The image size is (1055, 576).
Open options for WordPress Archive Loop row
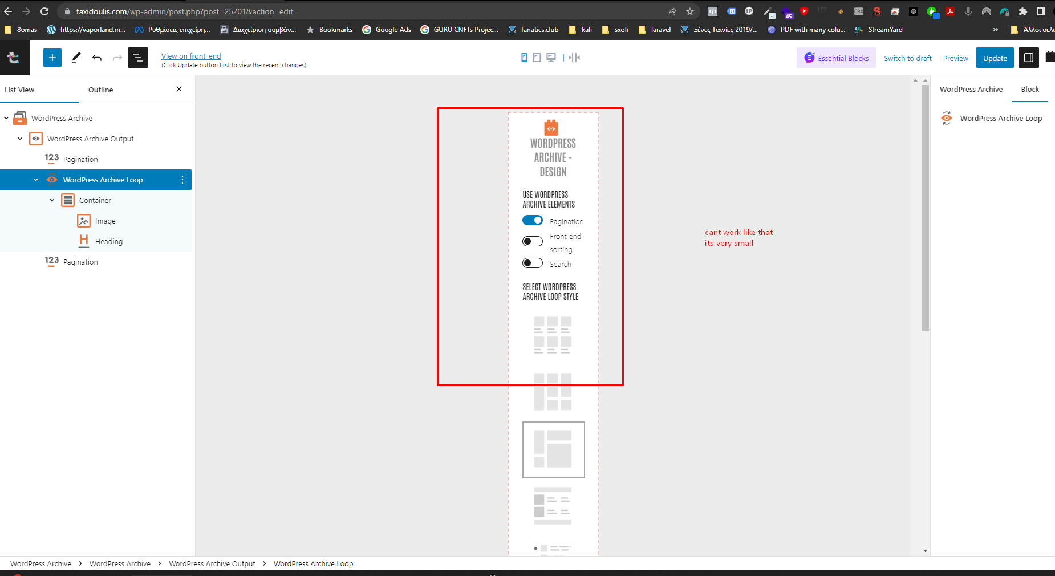coord(182,180)
